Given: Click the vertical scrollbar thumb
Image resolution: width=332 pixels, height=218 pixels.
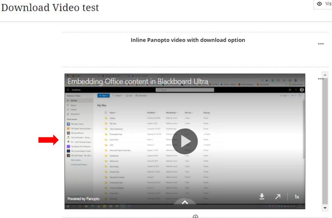Looking at the screenshot, I should (325, 141).
